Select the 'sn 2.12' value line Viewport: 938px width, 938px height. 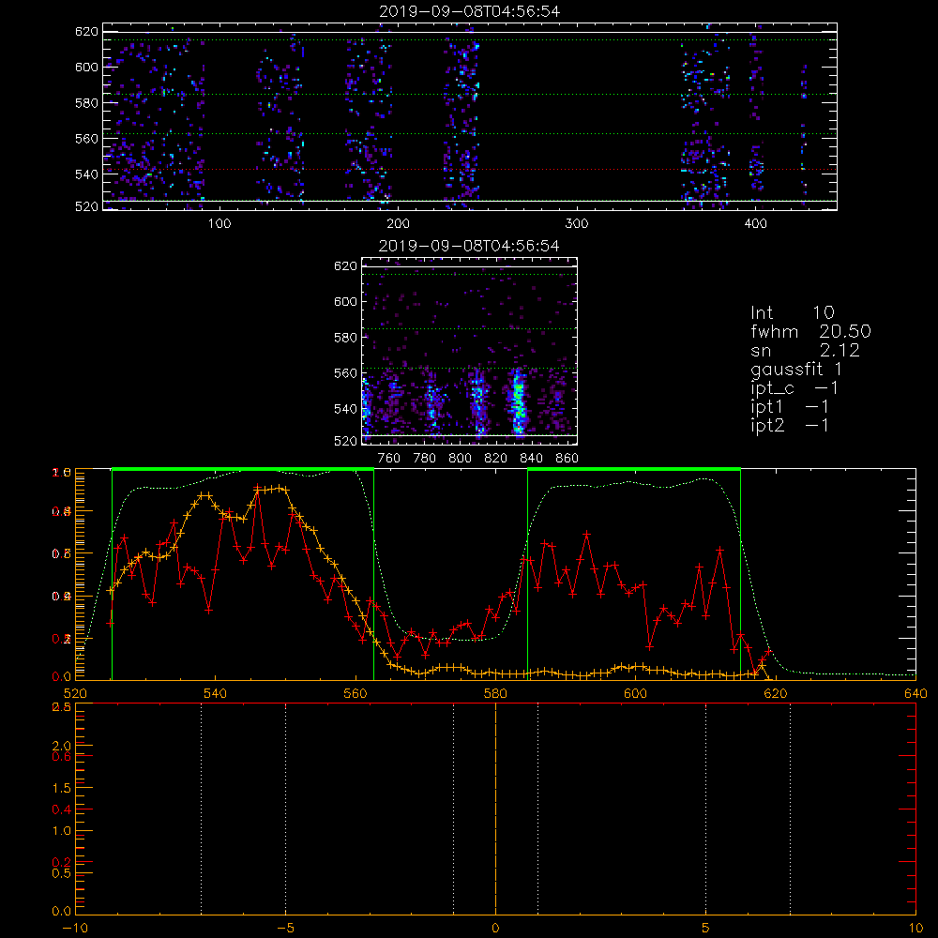(805, 351)
